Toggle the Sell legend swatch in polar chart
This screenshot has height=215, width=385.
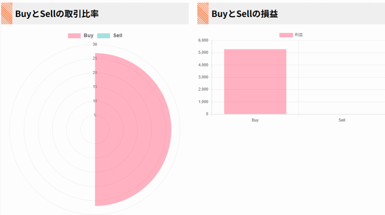tap(103, 36)
